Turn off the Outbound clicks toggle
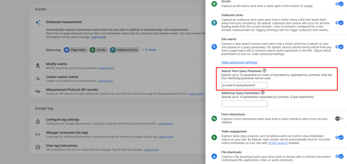347x164 pixels. pyautogui.click(x=339, y=23)
